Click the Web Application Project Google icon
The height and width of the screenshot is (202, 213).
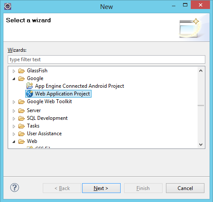30,94
